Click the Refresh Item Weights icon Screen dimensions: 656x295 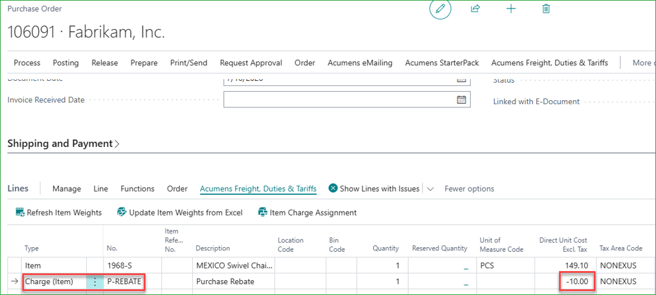20,212
